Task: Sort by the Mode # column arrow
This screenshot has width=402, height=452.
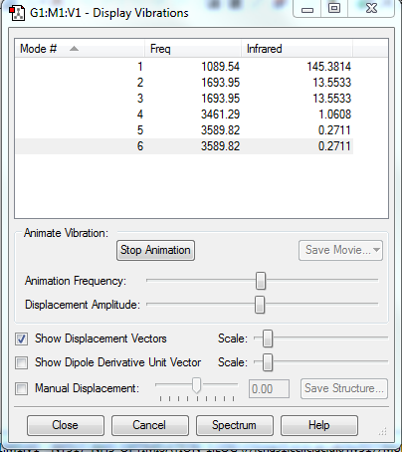Action: [74, 49]
